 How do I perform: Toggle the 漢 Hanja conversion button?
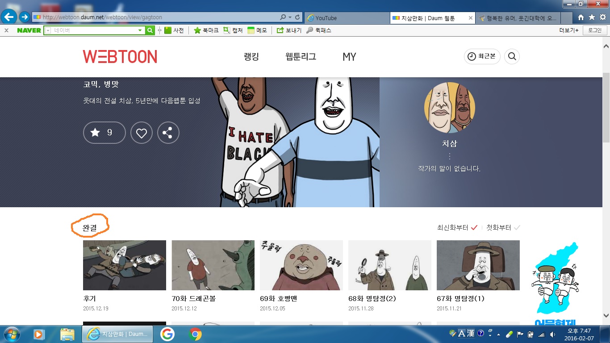[471, 333]
